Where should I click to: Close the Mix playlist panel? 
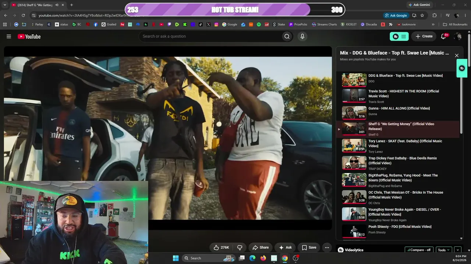coord(457,56)
